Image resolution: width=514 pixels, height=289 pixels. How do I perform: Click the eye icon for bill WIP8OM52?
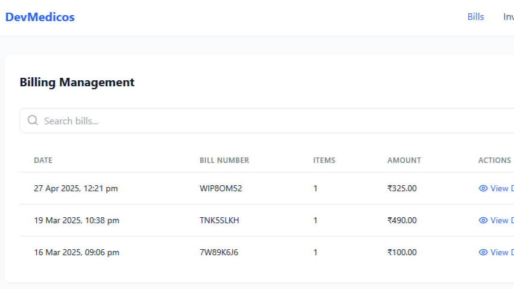pos(483,188)
